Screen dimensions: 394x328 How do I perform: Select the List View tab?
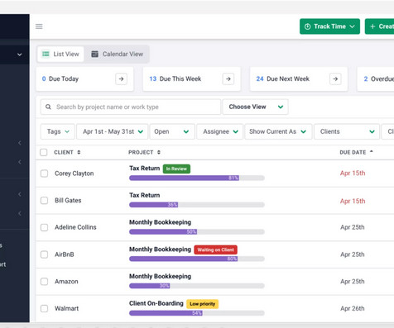[x=60, y=54]
